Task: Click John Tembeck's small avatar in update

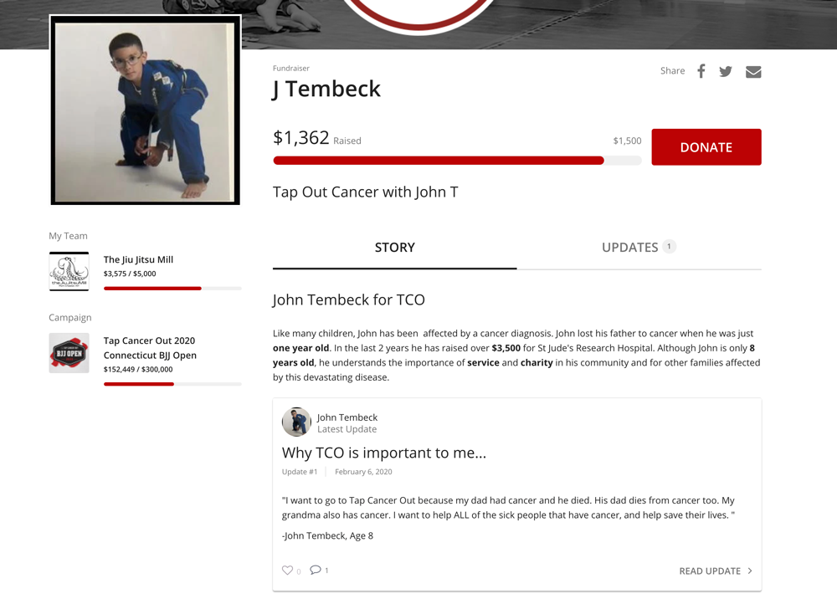Action: pos(296,422)
